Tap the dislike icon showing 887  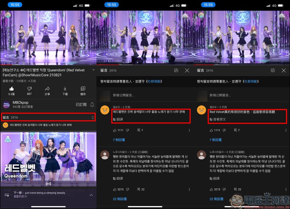(29, 89)
